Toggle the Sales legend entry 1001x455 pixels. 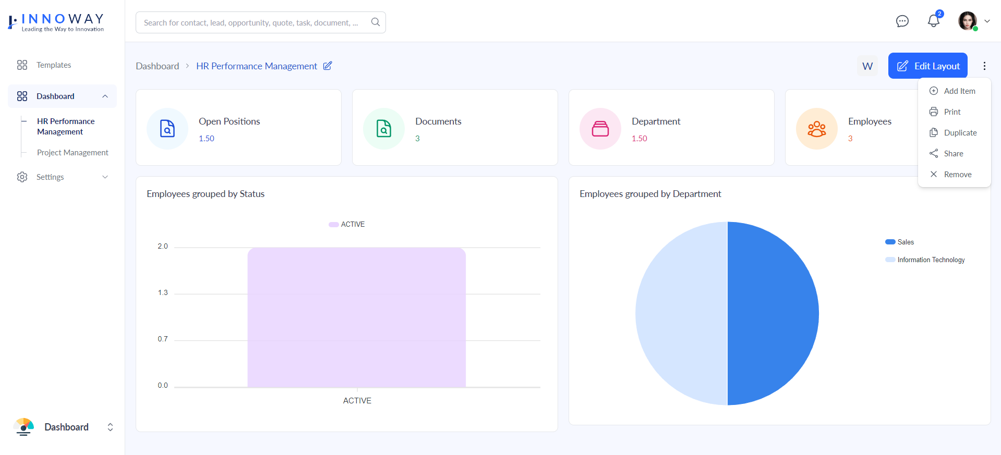coord(900,242)
